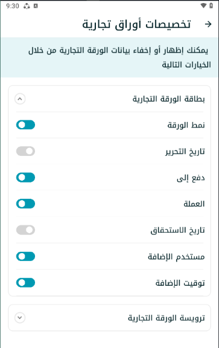The image size is (219, 348).
Task: Tap the back arrow icon in header
Action: pyautogui.click(x=208, y=24)
